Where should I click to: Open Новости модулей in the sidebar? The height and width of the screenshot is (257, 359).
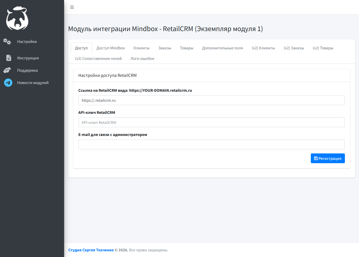[33, 83]
